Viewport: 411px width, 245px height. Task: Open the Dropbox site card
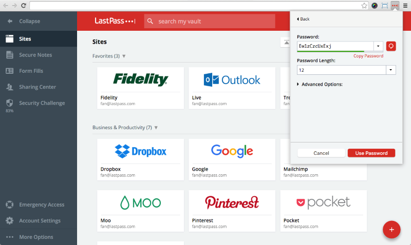tap(140, 159)
